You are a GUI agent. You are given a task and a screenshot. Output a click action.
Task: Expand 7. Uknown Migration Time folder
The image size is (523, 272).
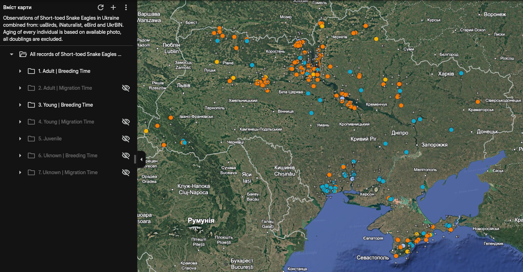click(20, 172)
